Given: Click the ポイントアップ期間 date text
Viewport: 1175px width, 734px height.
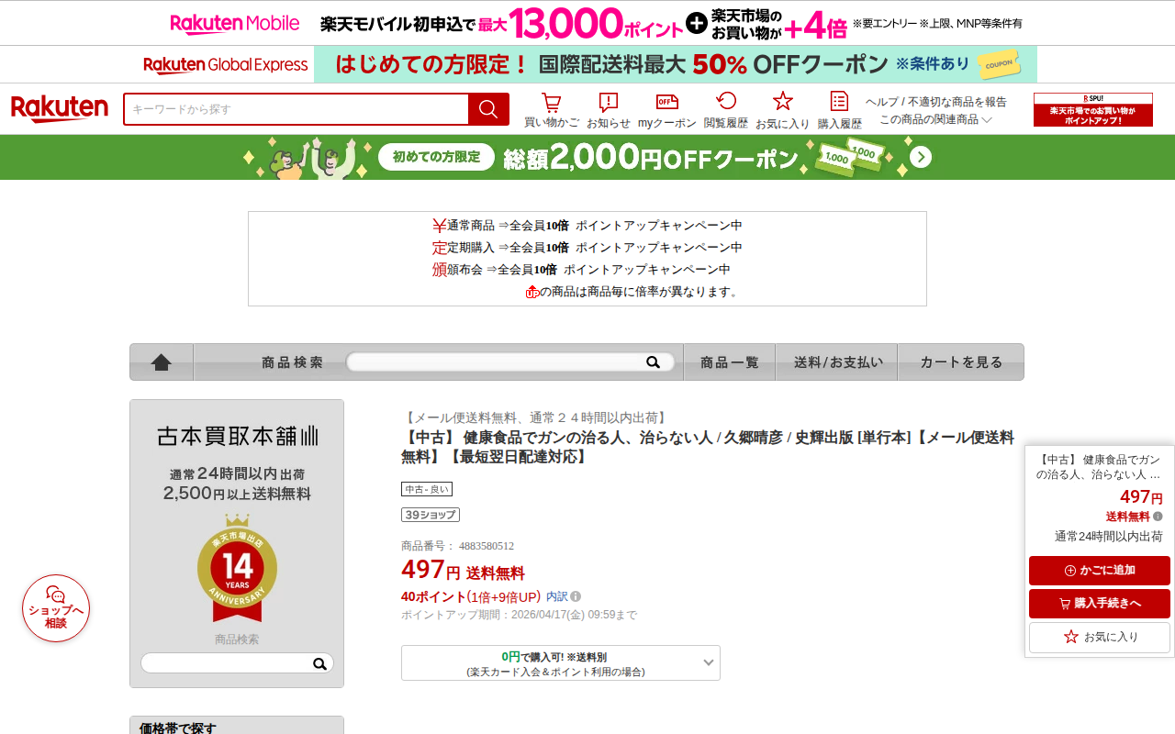Looking at the screenshot, I should point(519,615).
